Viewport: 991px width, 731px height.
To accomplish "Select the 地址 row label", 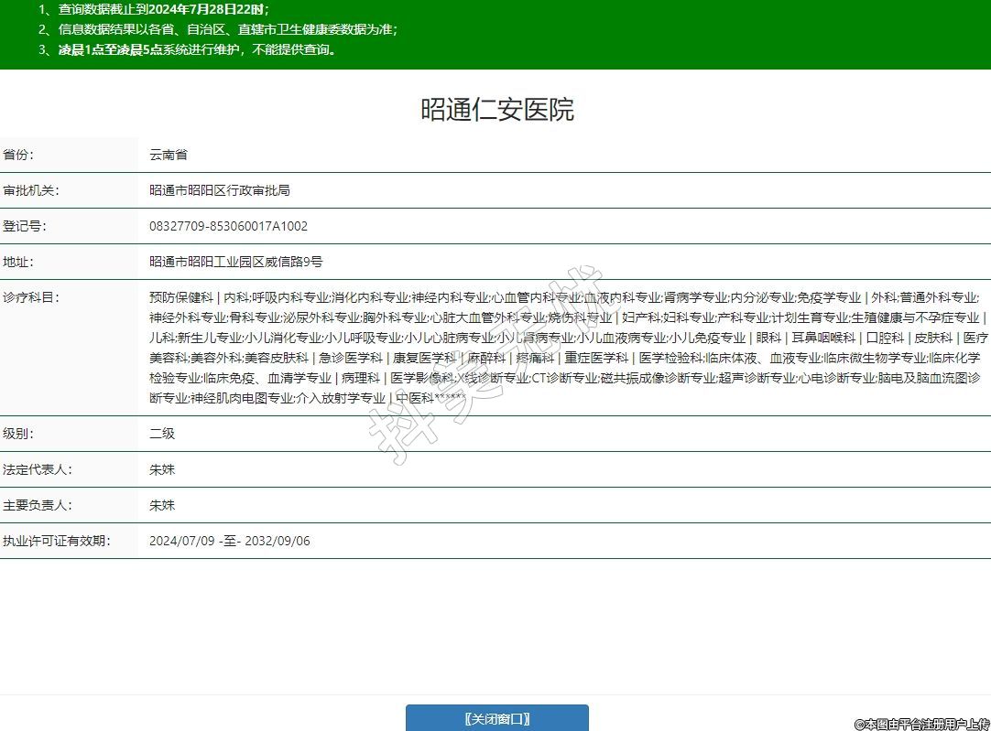I will 18,262.
